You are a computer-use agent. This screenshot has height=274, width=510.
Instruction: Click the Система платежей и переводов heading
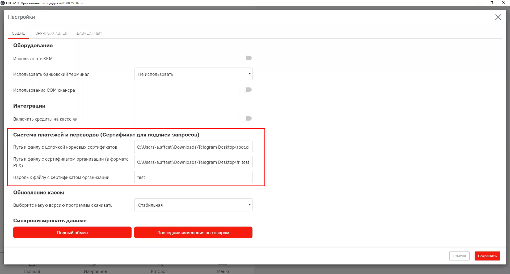tap(106, 135)
